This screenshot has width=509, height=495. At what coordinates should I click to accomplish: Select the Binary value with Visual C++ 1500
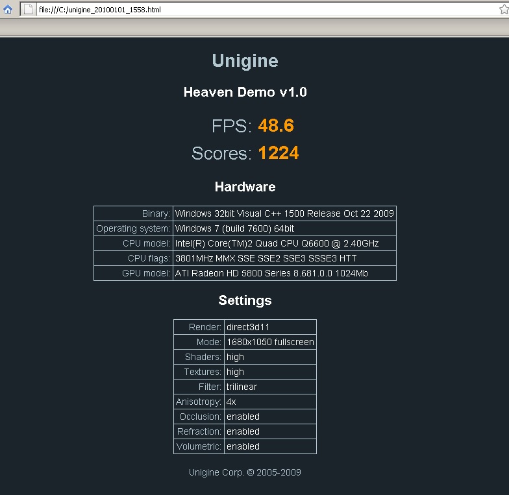[x=284, y=213]
